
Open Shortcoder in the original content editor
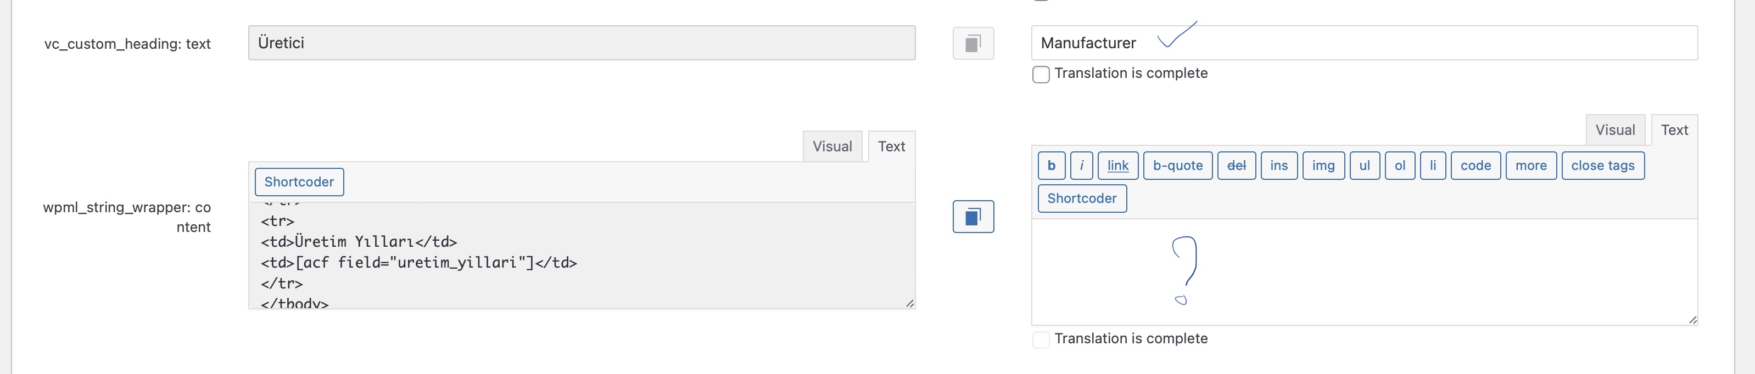coord(299,182)
